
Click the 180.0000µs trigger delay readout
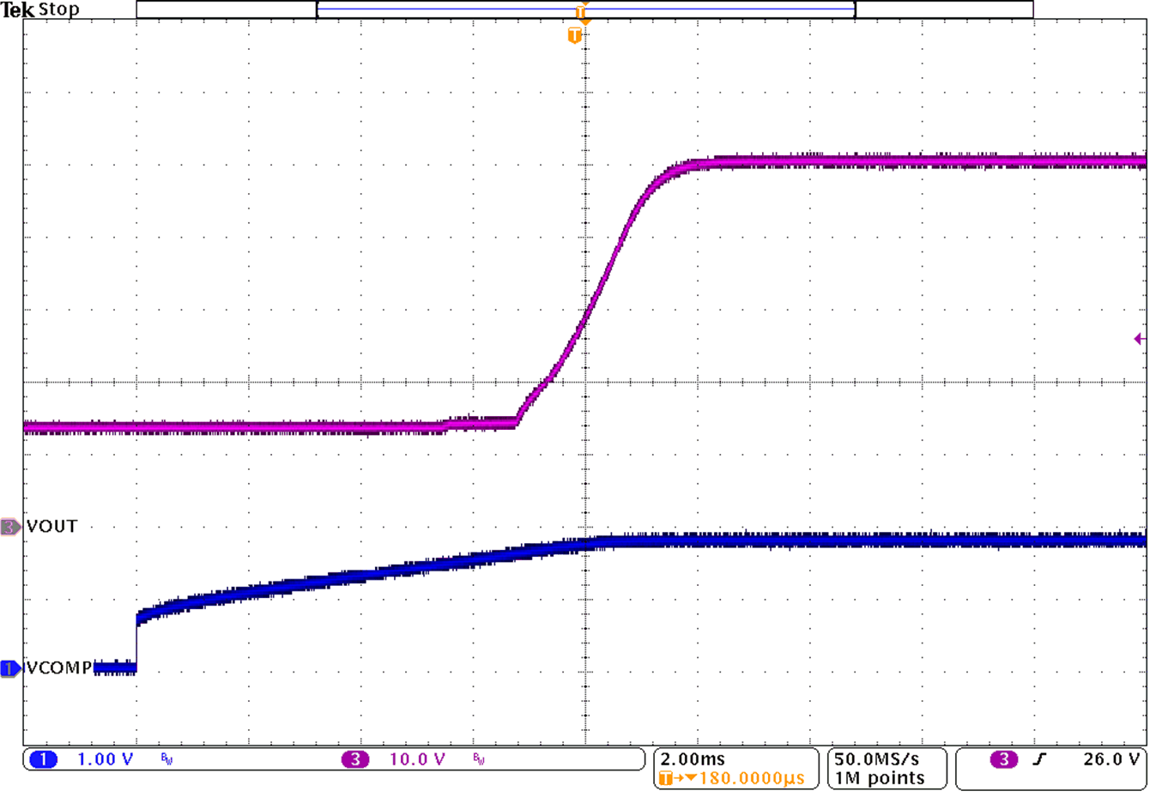(752, 778)
